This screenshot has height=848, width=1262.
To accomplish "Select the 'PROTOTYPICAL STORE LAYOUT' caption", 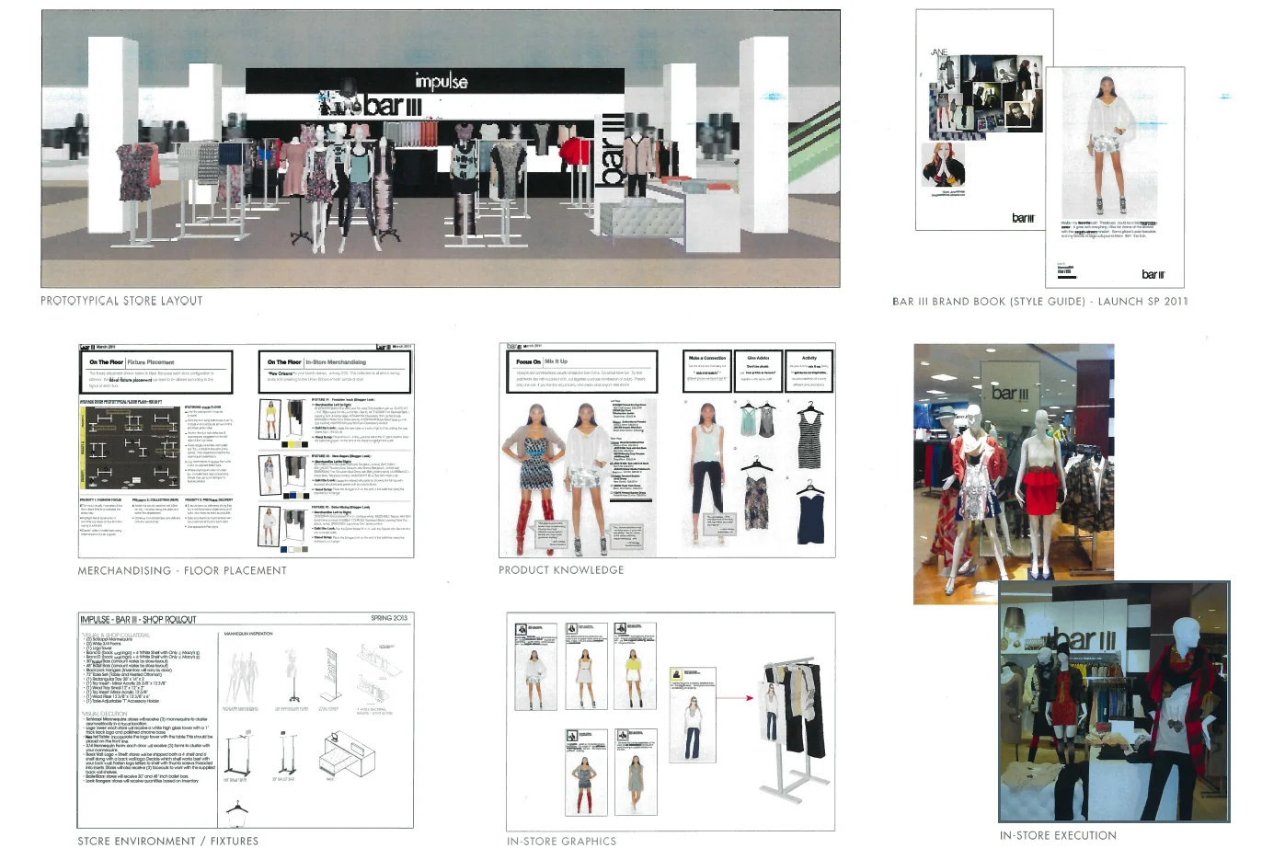I will tap(121, 301).
